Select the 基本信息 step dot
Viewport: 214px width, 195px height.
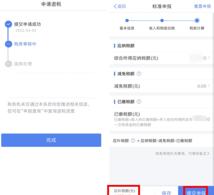(127, 21)
